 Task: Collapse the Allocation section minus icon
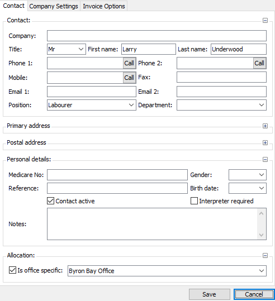click(x=265, y=256)
